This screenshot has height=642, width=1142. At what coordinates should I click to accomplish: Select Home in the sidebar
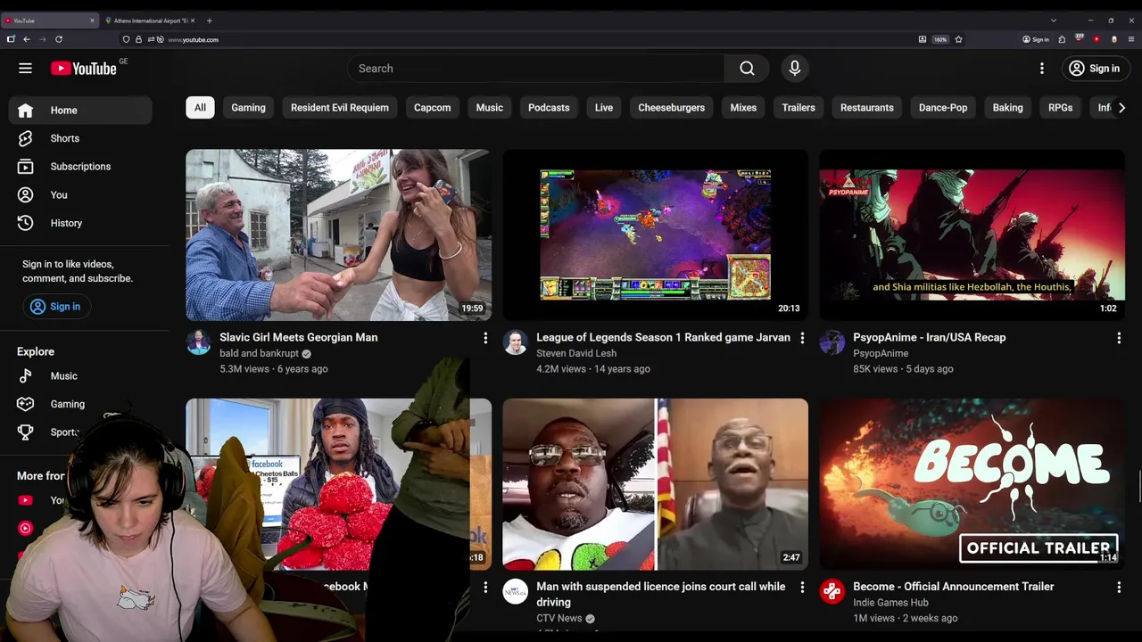coord(80,111)
